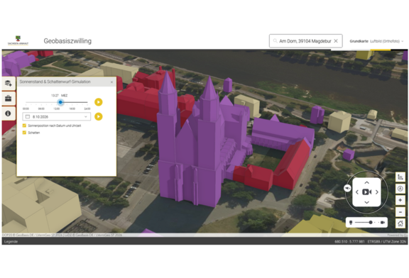Rotate camera left with the left chevron
Viewport: 409px width, 278px height.
point(357,192)
